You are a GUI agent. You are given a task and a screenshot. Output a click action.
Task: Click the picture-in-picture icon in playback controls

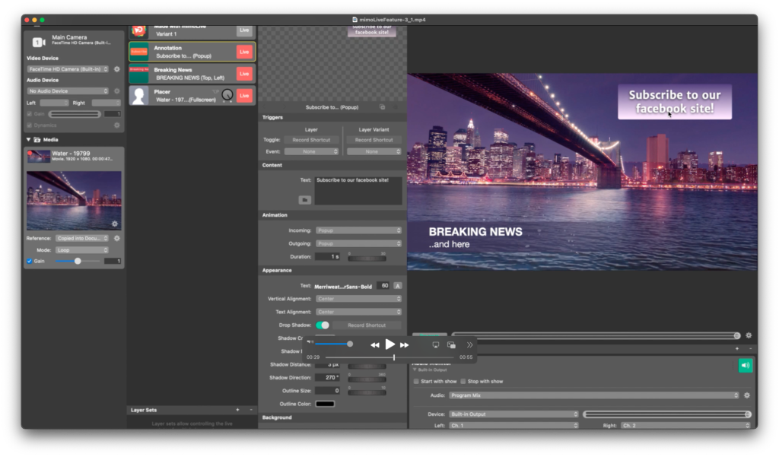pos(451,344)
